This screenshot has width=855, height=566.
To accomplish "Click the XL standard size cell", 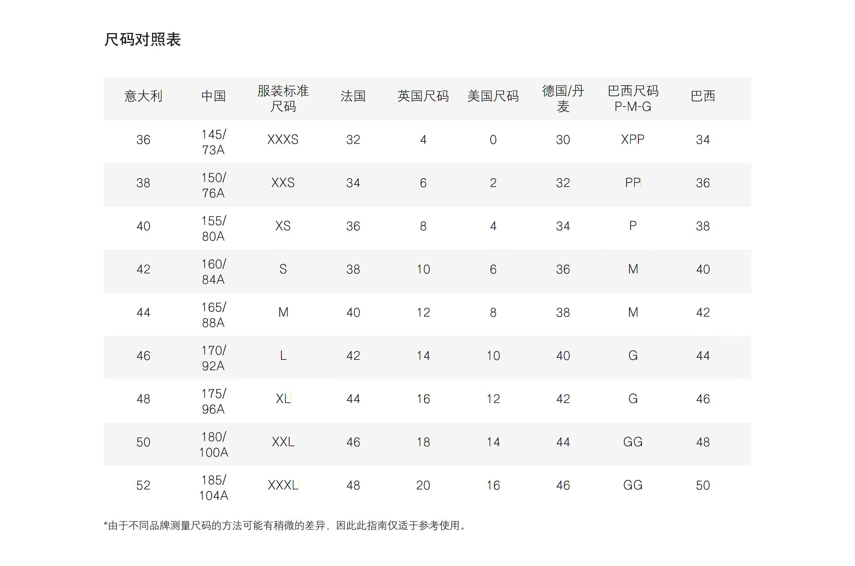I will tap(283, 399).
